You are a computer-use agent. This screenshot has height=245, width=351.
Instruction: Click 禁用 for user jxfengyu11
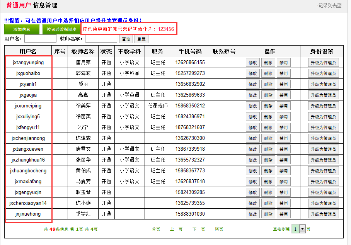[284, 128]
